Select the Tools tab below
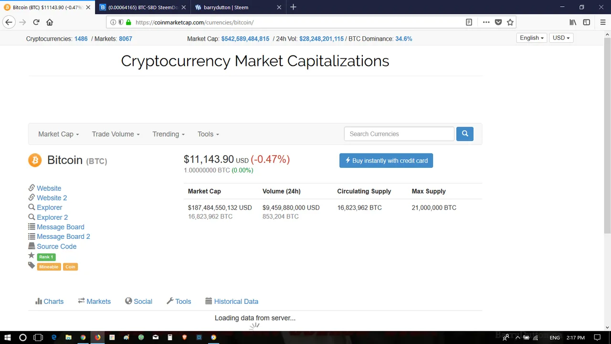 click(179, 301)
